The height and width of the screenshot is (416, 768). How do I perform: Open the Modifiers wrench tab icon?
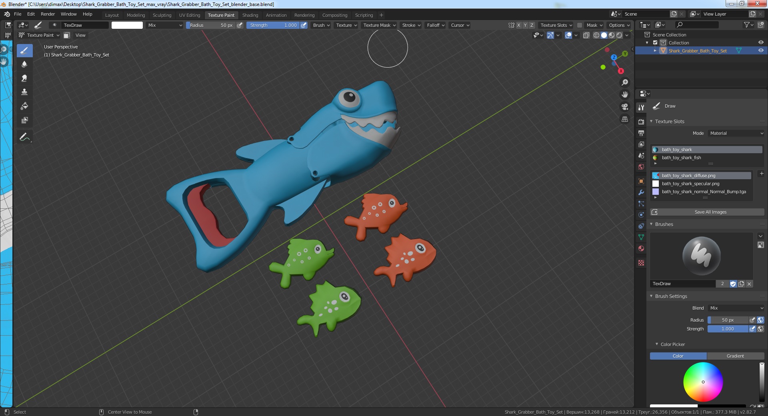pos(641,192)
